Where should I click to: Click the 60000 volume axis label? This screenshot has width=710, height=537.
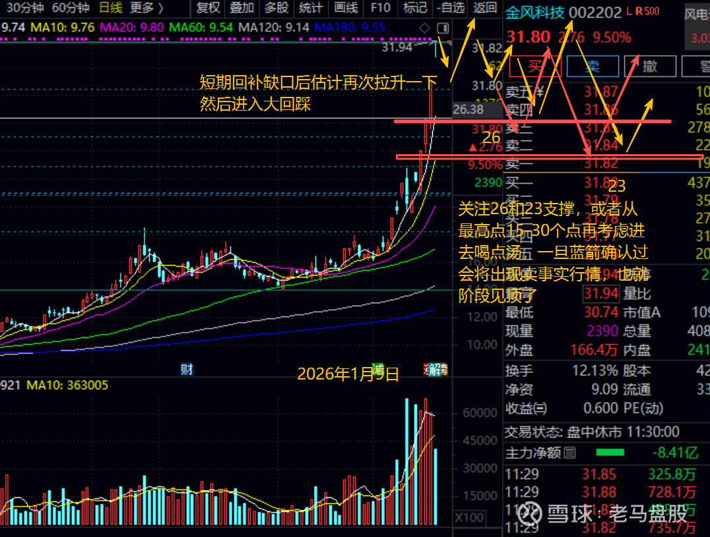point(480,412)
